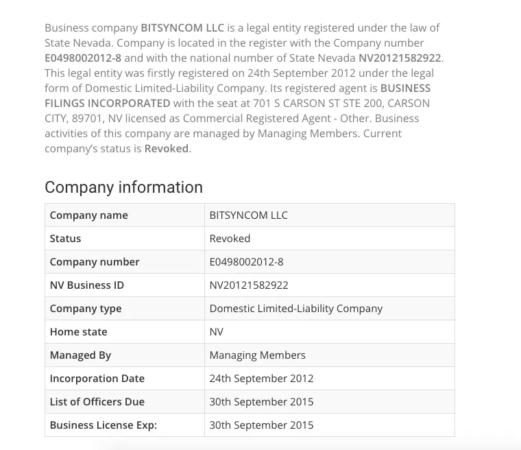Click the Status label in the table
Screen dimensions: 521x450
[66, 239]
